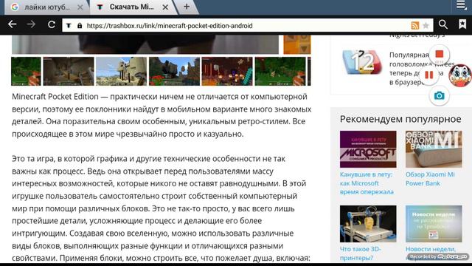Screen dimensions: 472x266
Task: Open first Minecraft forest screenshot thumbnail
Action: tap(27, 71)
